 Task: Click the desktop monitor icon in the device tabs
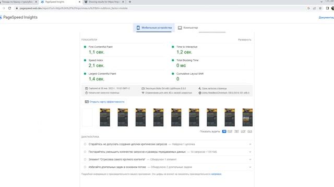(x=180, y=28)
